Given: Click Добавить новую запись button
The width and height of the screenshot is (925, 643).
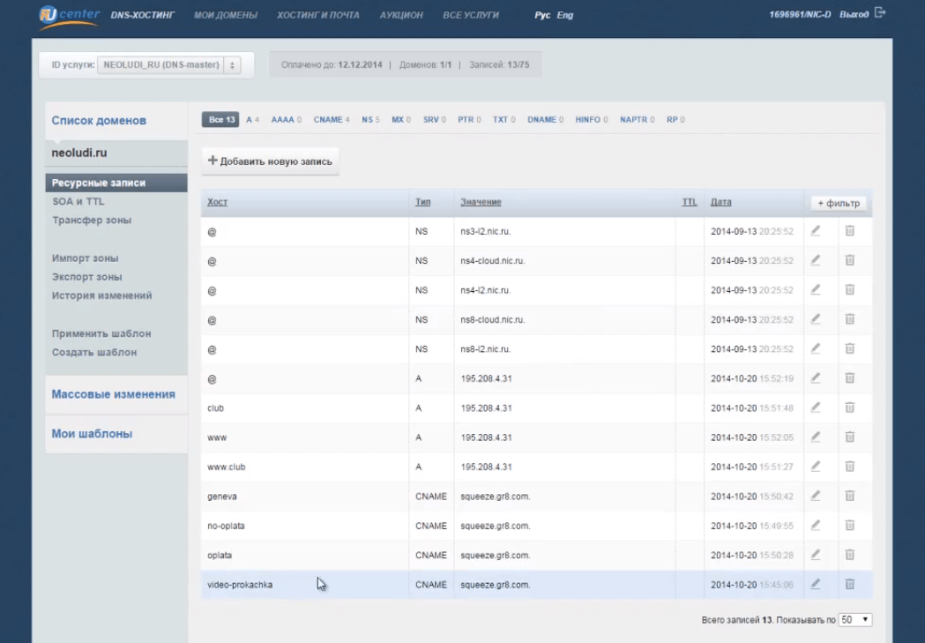Looking at the screenshot, I should (271, 161).
